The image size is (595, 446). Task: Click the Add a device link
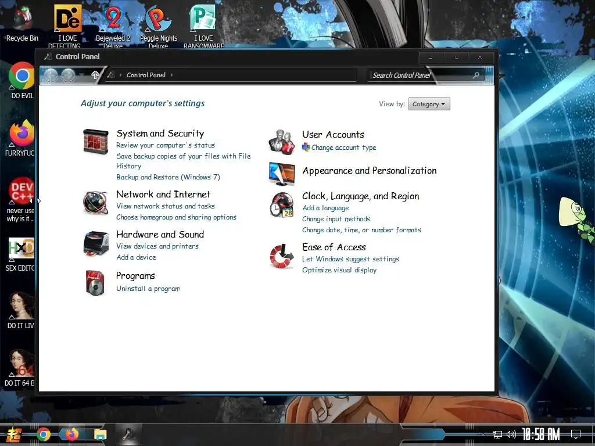[136, 257]
